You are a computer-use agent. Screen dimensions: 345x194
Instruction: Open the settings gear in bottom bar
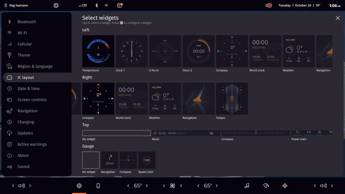pos(79,186)
